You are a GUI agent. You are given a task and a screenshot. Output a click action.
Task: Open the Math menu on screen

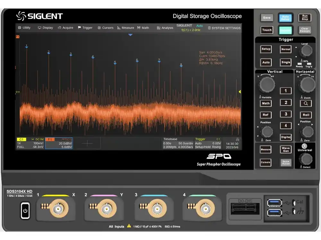point(143,28)
